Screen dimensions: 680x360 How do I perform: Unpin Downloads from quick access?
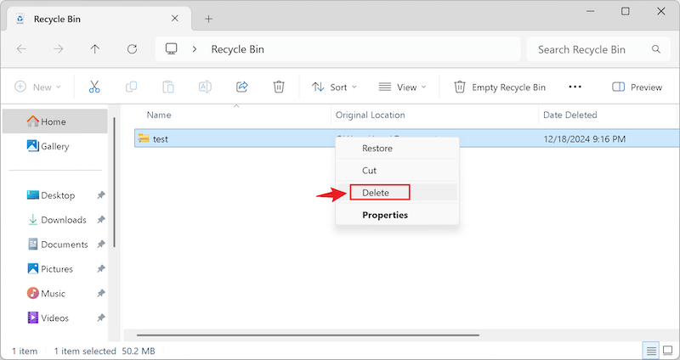tap(100, 220)
